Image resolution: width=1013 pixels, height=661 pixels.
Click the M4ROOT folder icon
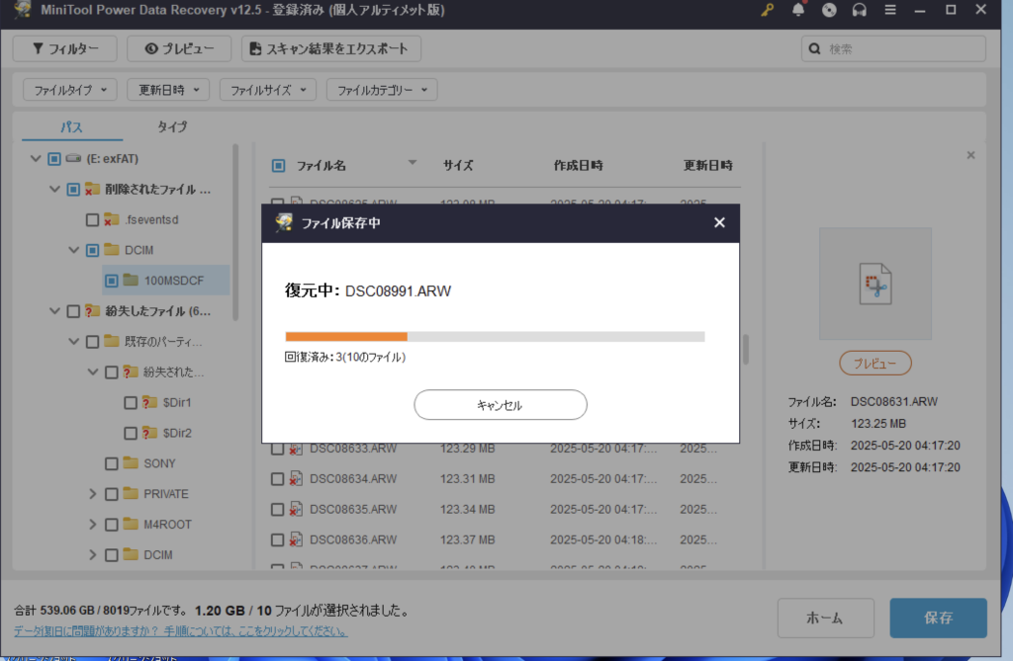pos(132,524)
